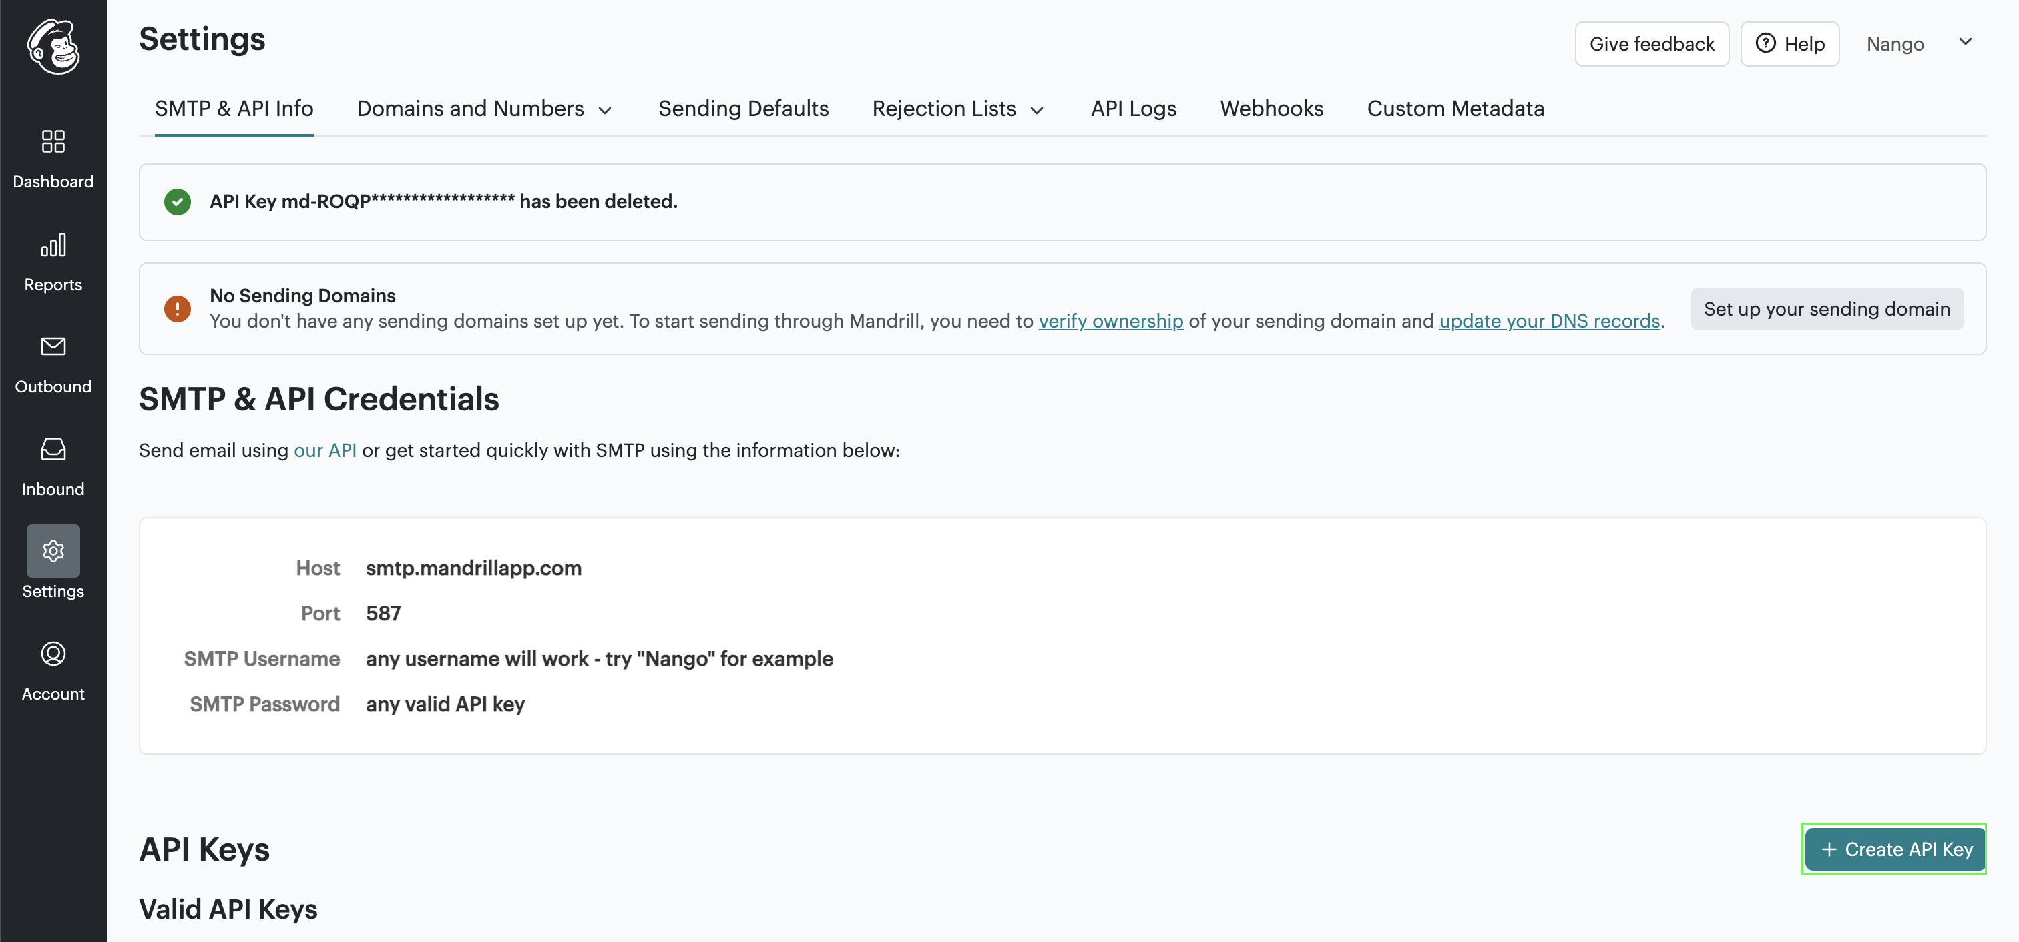Click the SMTP Password label
The image size is (2019, 942).
point(265,704)
